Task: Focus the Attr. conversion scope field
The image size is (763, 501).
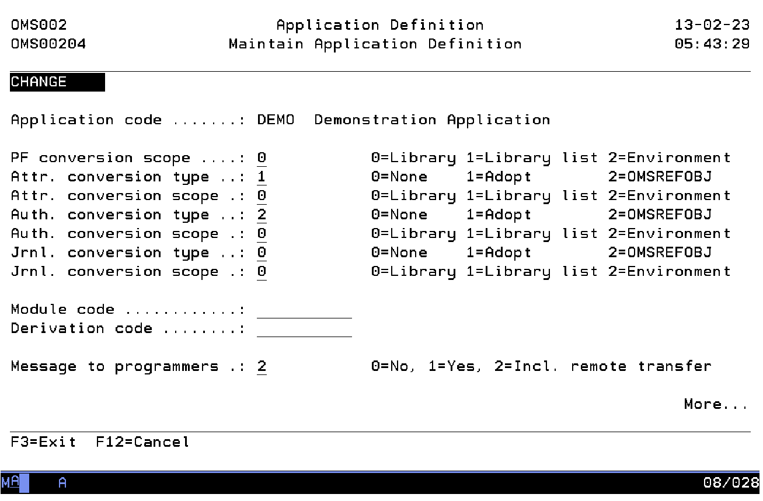Action: point(262,196)
